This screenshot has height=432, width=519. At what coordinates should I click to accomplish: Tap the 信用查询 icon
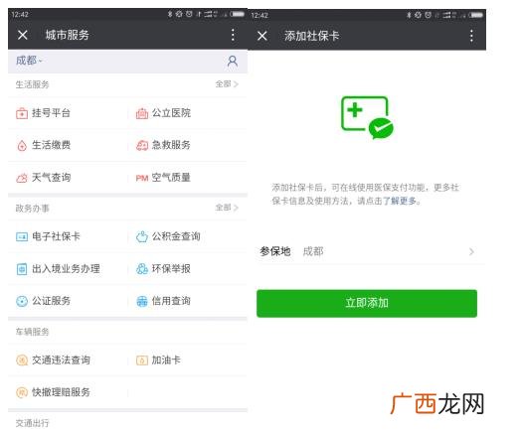142,301
